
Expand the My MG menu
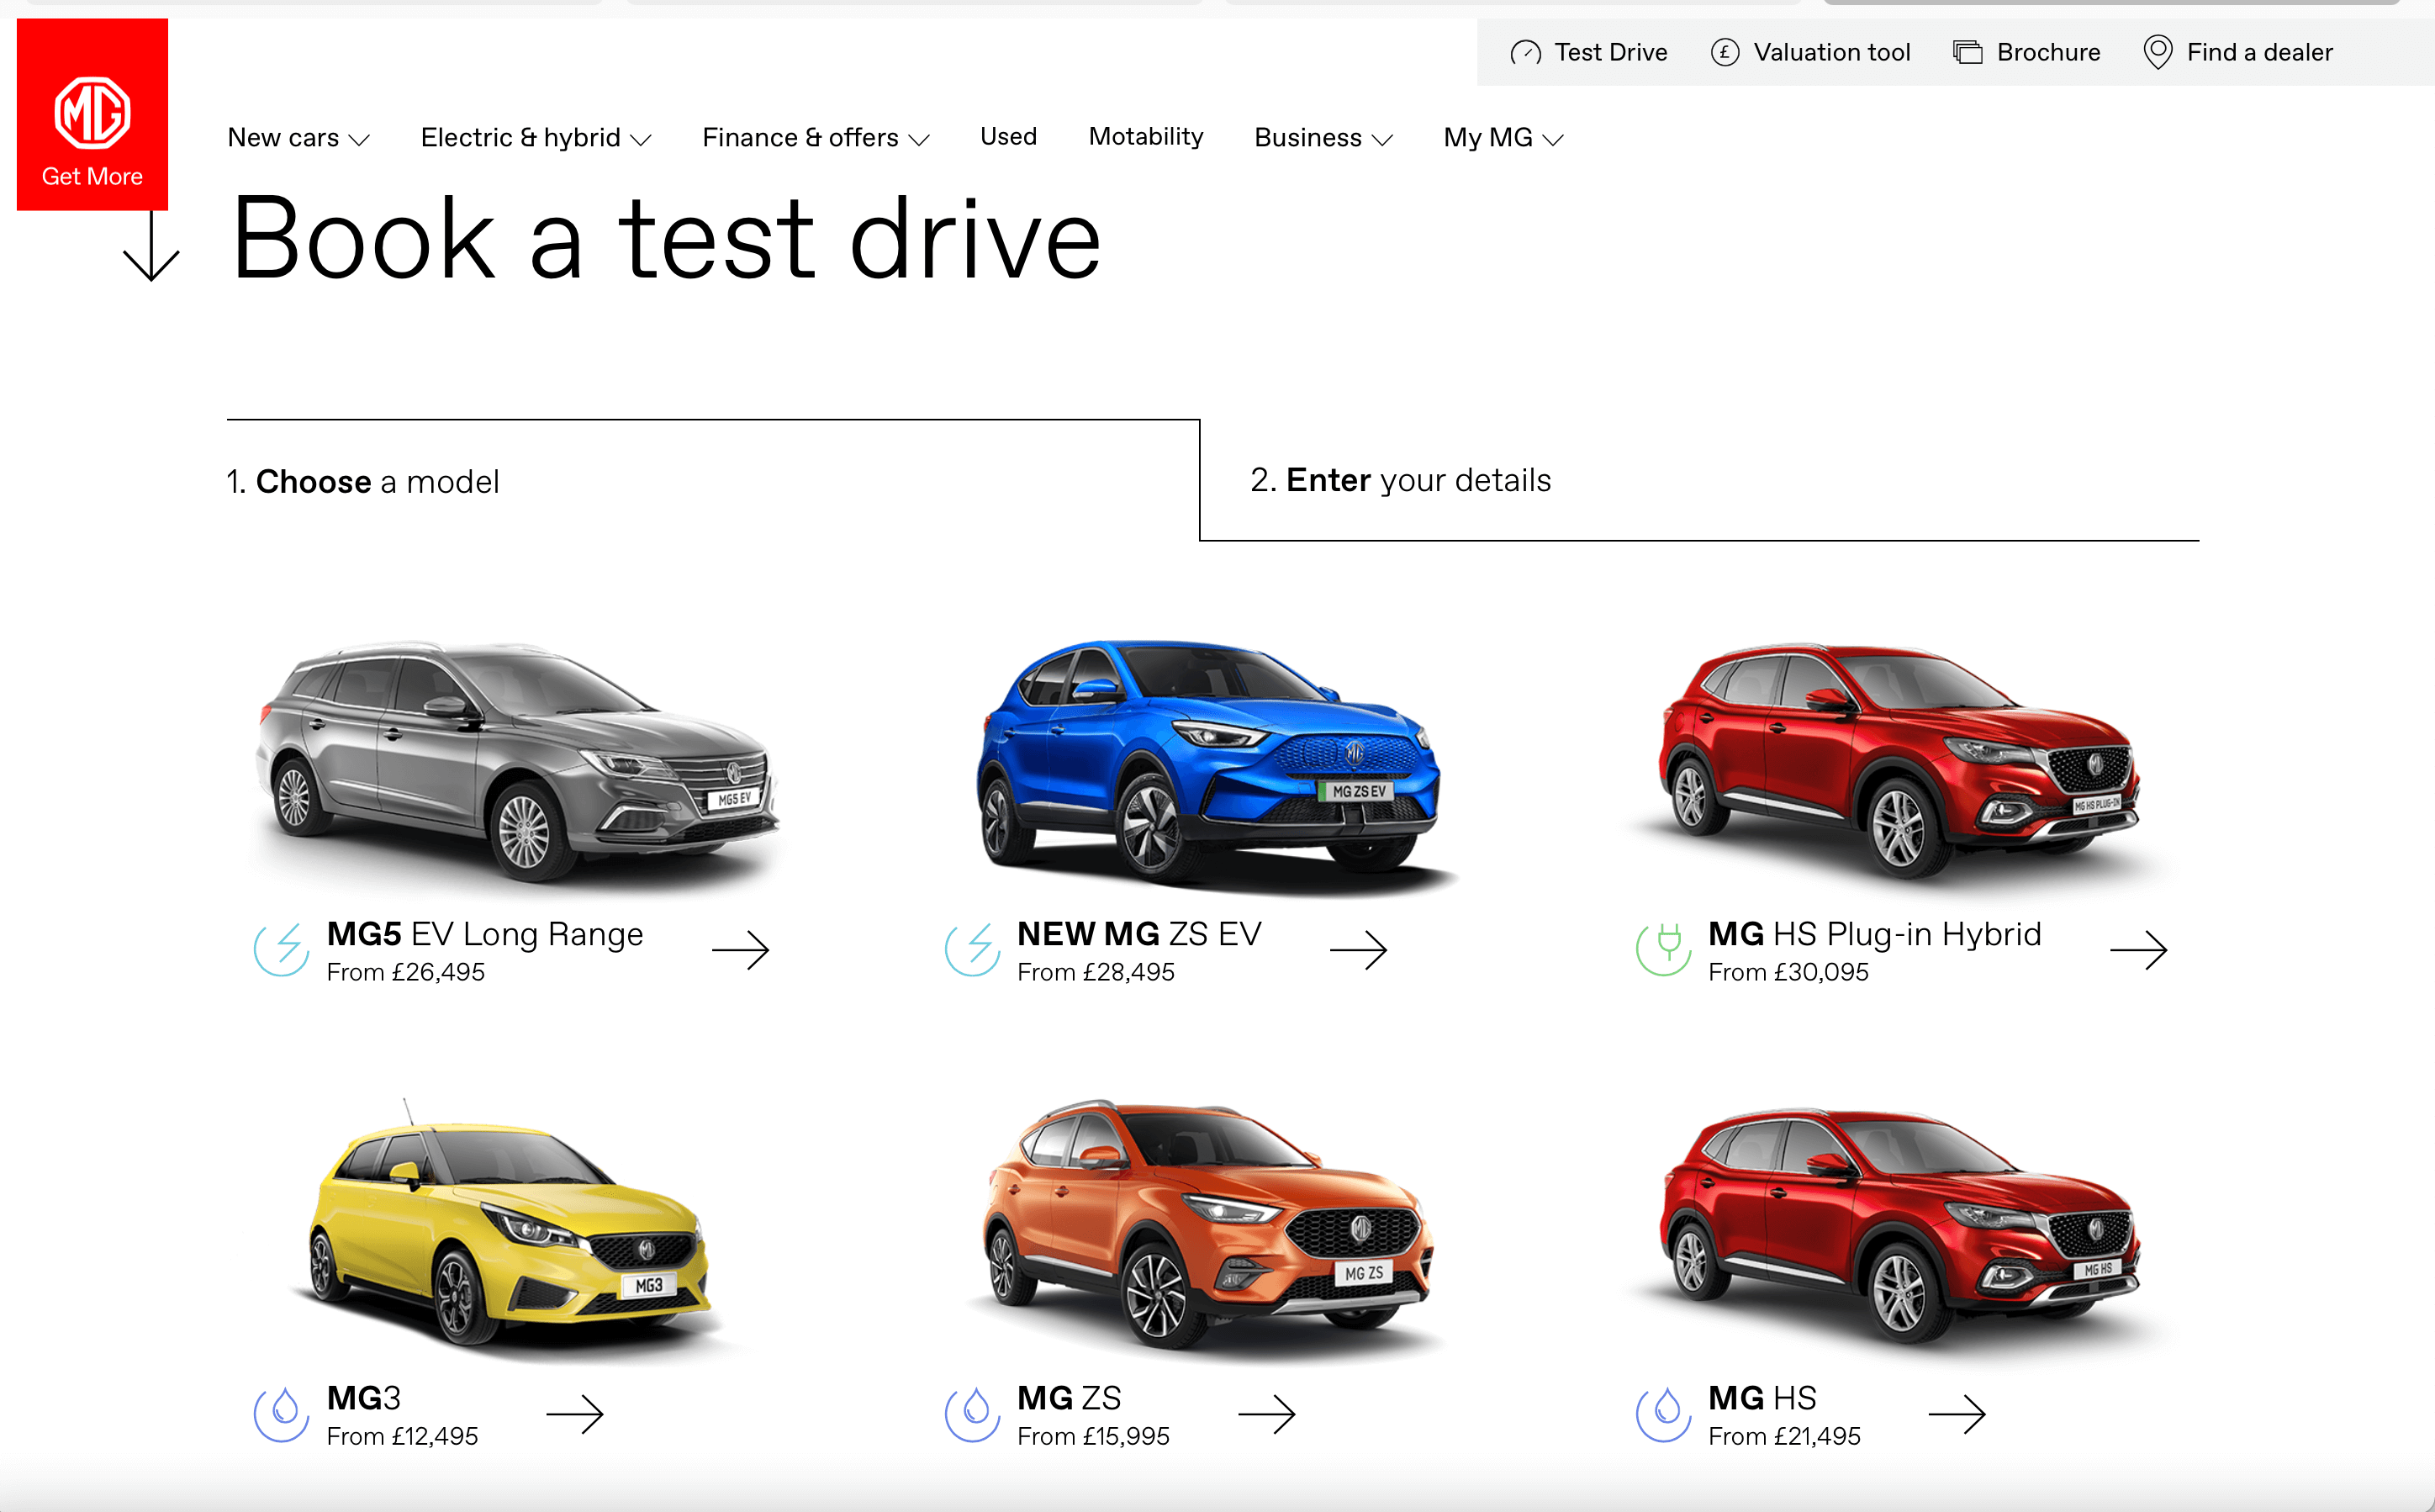pyautogui.click(x=1503, y=138)
